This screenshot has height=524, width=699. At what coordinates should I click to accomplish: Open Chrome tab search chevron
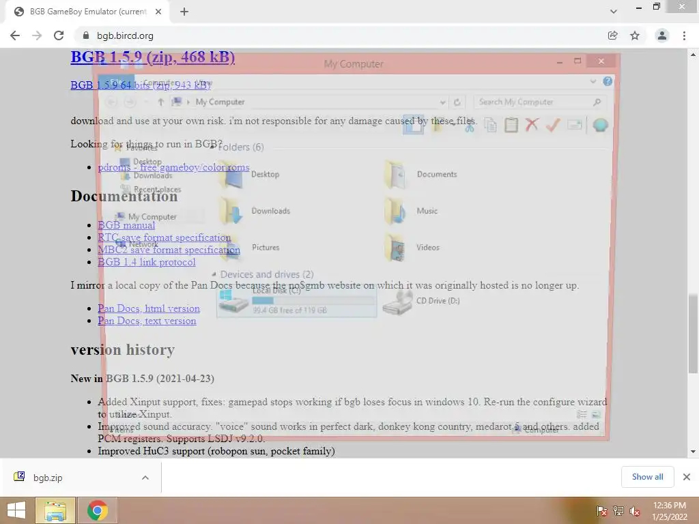coord(614,12)
